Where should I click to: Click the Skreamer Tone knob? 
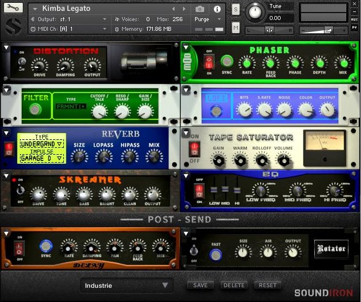62,195
